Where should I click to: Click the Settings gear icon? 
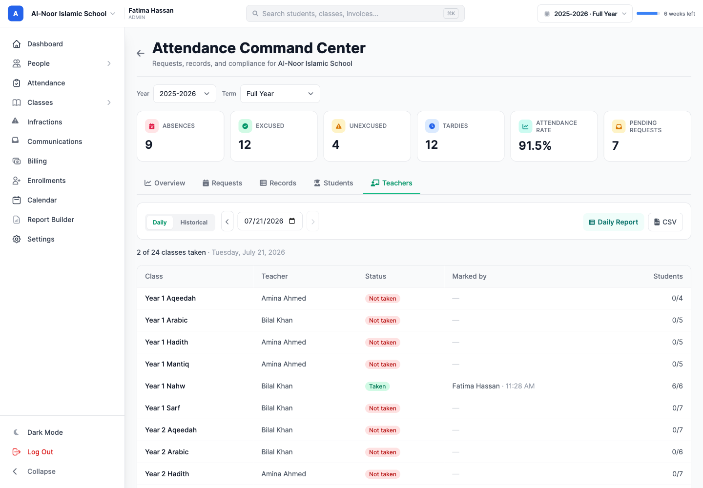[17, 239]
